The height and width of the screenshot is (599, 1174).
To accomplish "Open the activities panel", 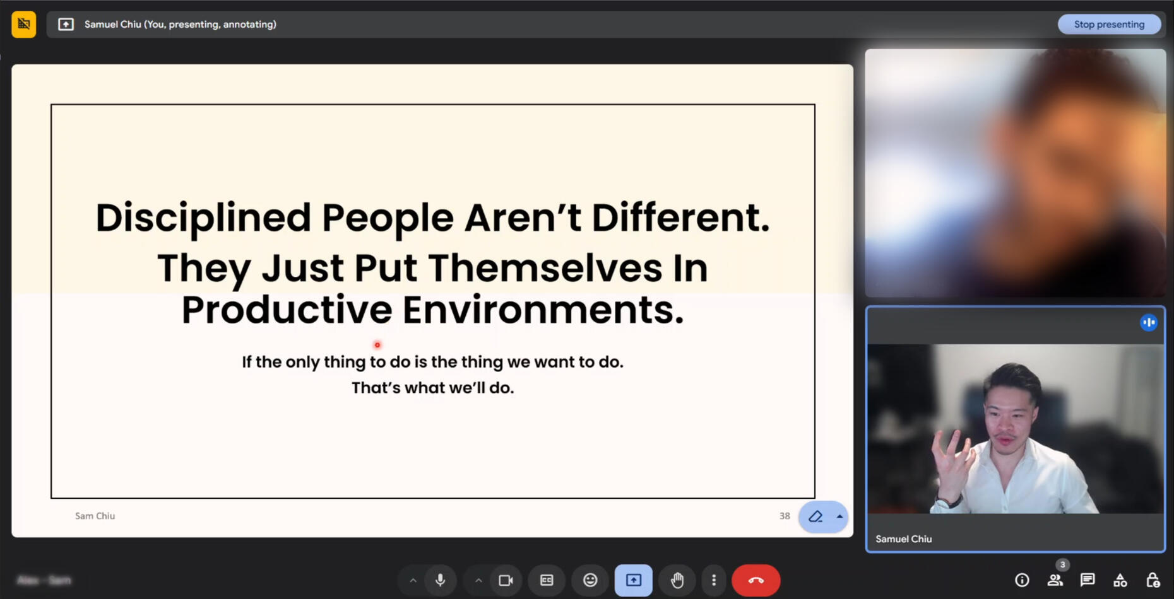I will pos(1120,580).
